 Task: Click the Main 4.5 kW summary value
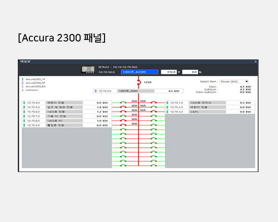coord(245,87)
